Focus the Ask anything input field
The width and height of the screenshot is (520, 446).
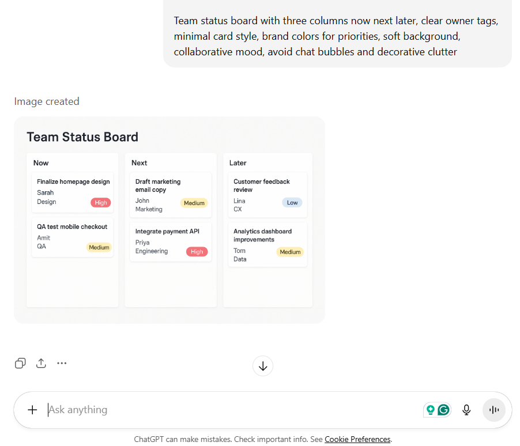(231, 410)
